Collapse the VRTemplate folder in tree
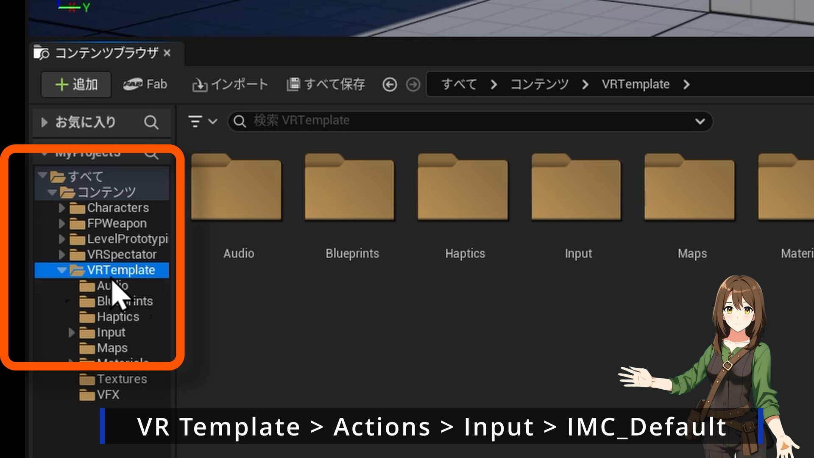 [62, 270]
